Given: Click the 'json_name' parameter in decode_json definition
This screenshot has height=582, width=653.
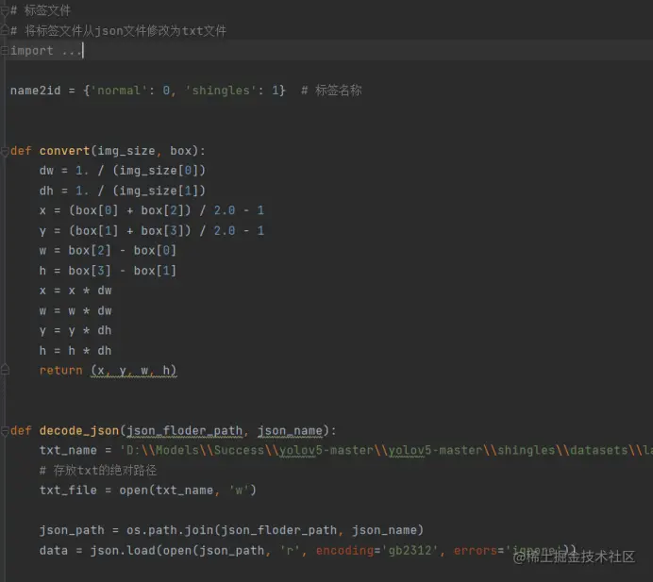Looking at the screenshot, I should (x=290, y=431).
